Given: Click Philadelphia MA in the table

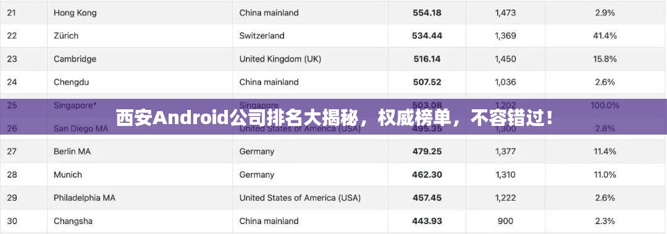Looking at the screenshot, I should pos(84,198).
